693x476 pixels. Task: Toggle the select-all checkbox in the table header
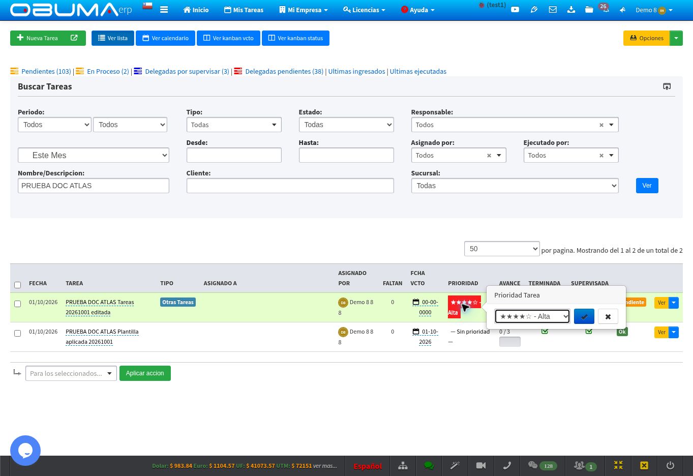click(x=17, y=285)
